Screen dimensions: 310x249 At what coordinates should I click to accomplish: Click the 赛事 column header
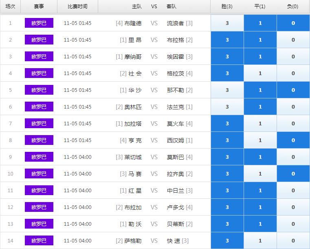click(39, 7)
